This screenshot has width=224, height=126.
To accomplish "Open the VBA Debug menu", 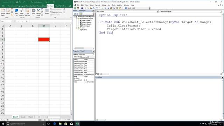I will [x=104, y=5].
